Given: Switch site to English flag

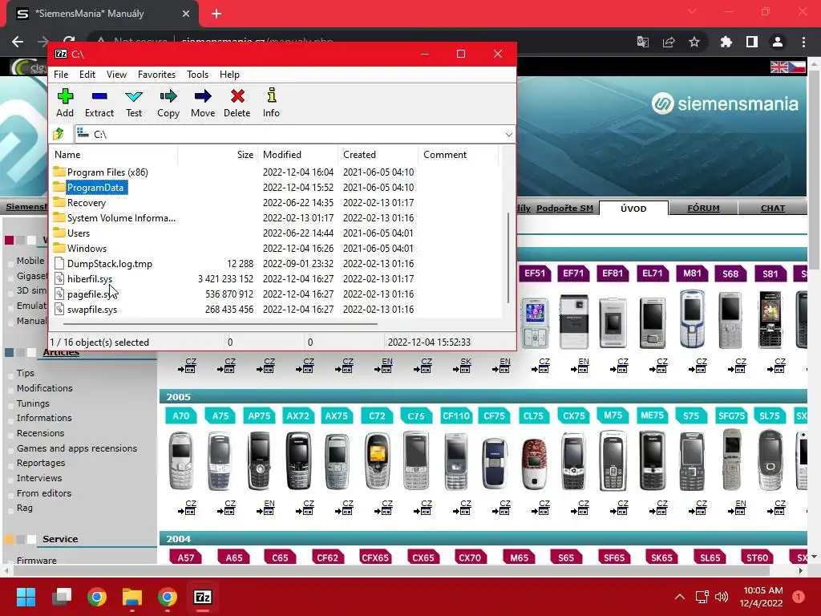Looking at the screenshot, I should 779,67.
